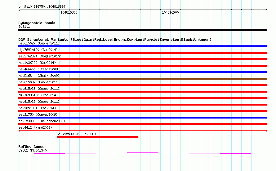The image size is (276, 171).
Task: Open the nsv1036220 (Coe2014) variant label
Action: (x=37, y=63)
